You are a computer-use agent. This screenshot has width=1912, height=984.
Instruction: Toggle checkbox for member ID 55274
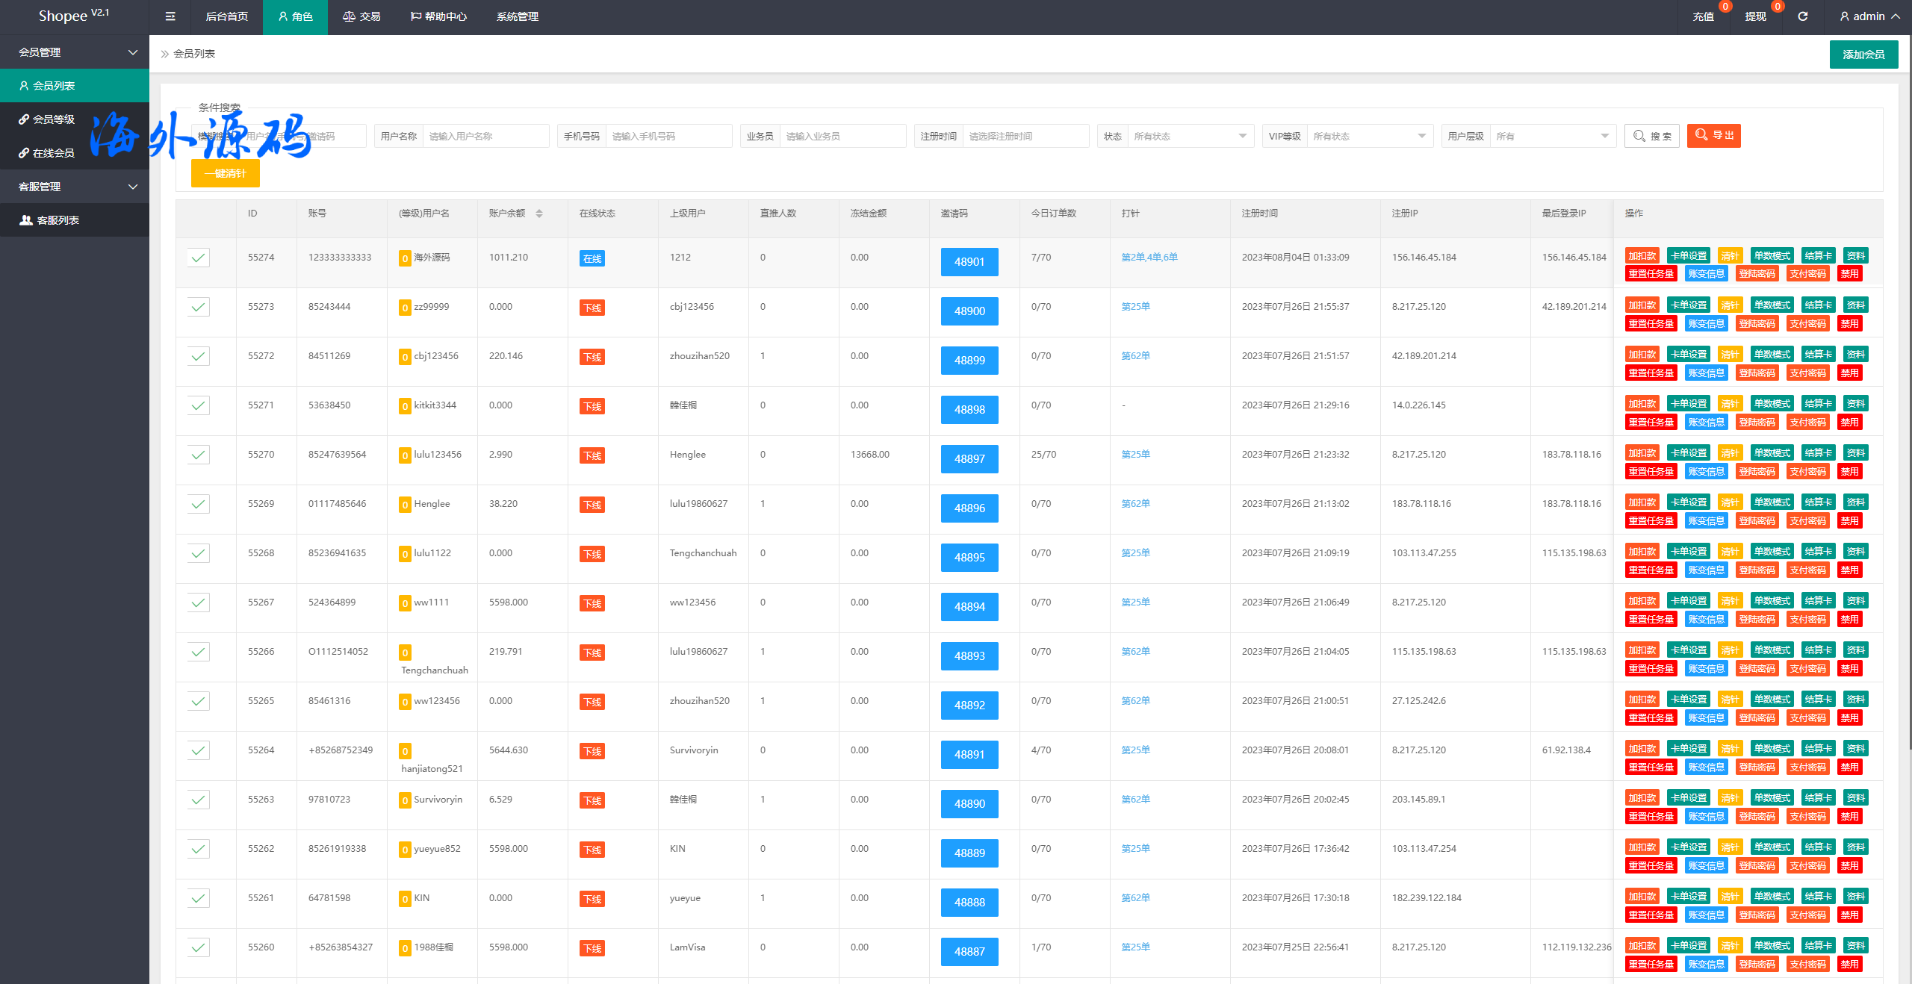(x=198, y=258)
